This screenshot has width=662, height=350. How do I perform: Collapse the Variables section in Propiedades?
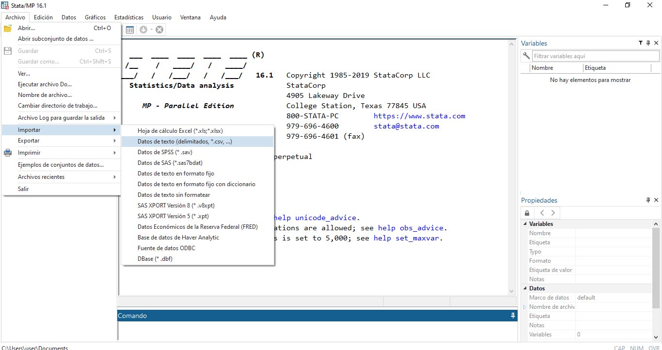coord(524,224)
